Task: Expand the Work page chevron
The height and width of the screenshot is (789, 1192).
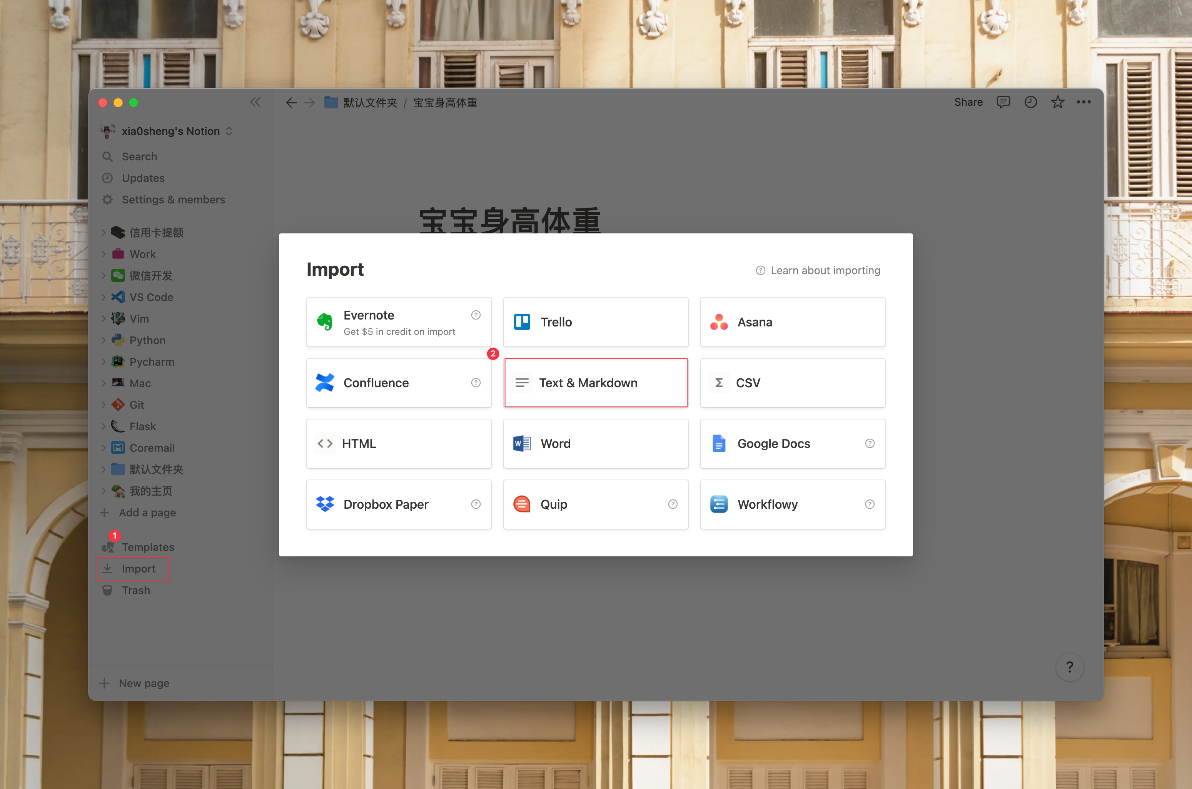Action: click(x=103, y=254)
